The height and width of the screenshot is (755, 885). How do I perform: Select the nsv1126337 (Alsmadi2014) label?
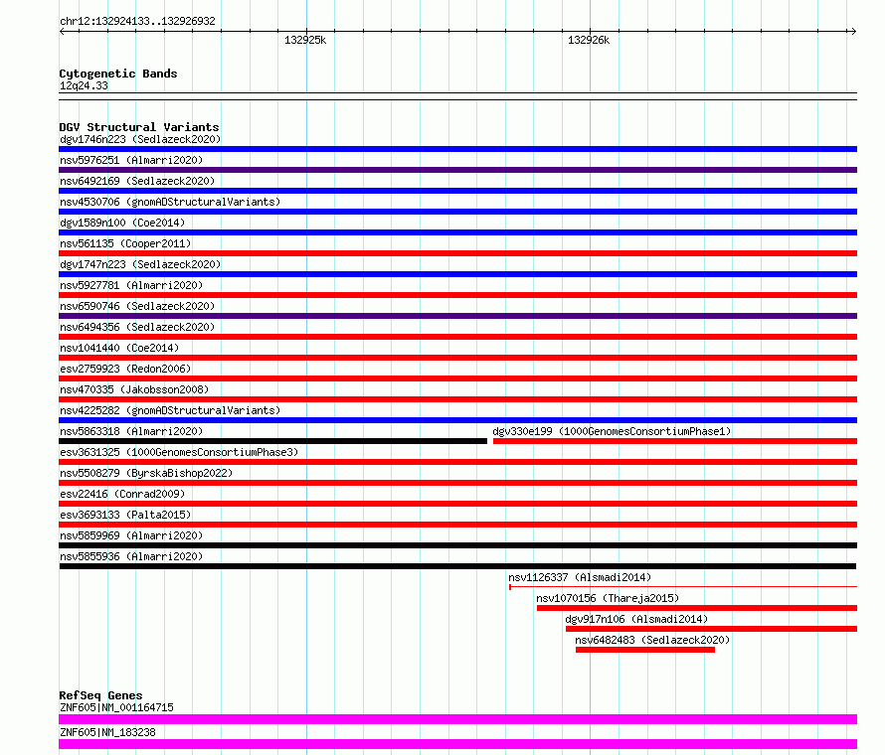(x=580, y=577)
